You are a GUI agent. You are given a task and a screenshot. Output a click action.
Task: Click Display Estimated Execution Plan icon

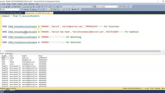pos(44,10)
